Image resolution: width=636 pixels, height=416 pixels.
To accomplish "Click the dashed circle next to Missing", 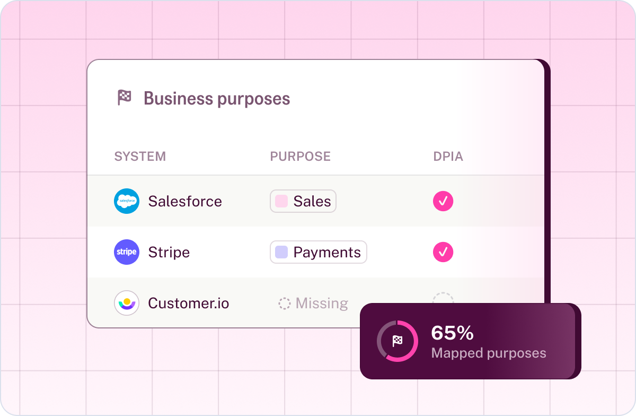I will point(285,304).
